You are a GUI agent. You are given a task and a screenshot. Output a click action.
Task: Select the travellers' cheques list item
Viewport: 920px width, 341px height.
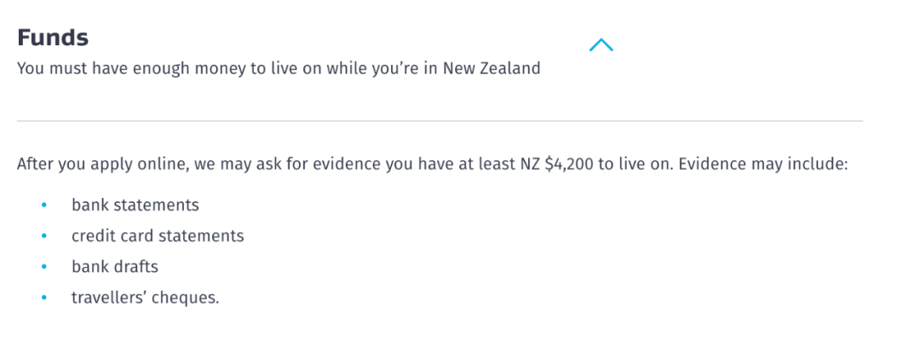[145, 298]
